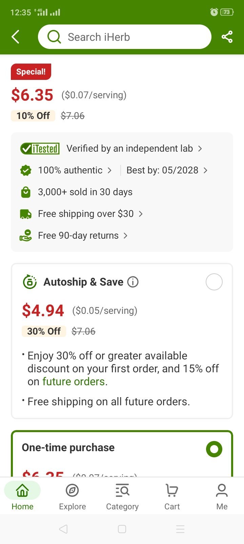Screen dimensions: 244x544
Task: Tap the iTested badge icon
Action: 40,149
